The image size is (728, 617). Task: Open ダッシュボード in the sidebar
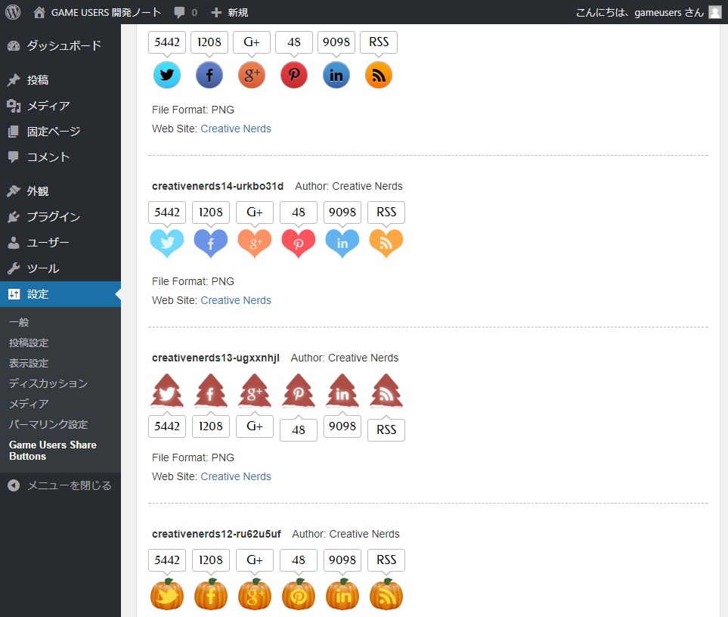[x=60, y=45]
